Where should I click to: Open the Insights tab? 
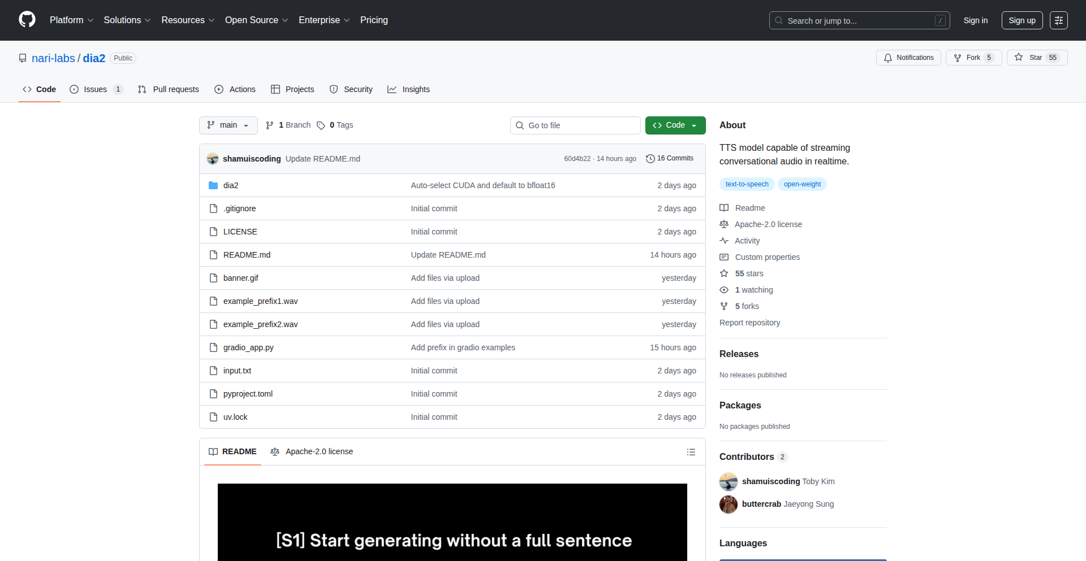[408, 89]
